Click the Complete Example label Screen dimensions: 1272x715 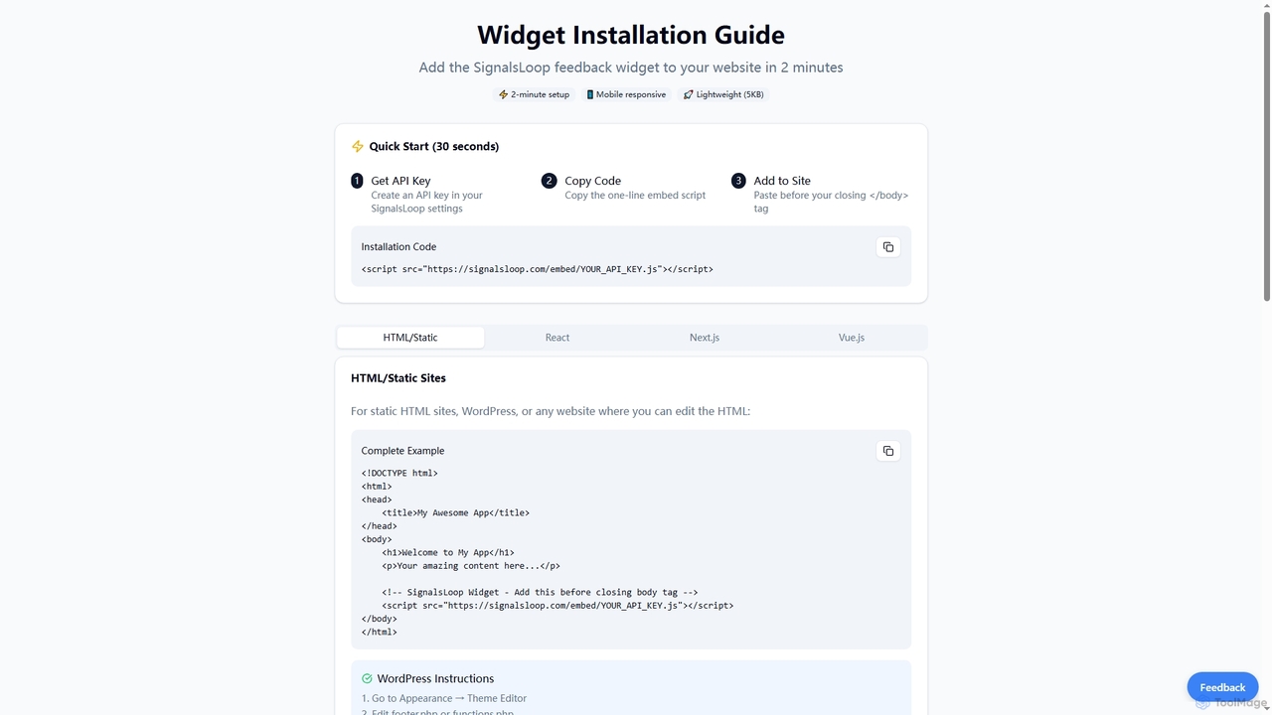click(402, 451)
